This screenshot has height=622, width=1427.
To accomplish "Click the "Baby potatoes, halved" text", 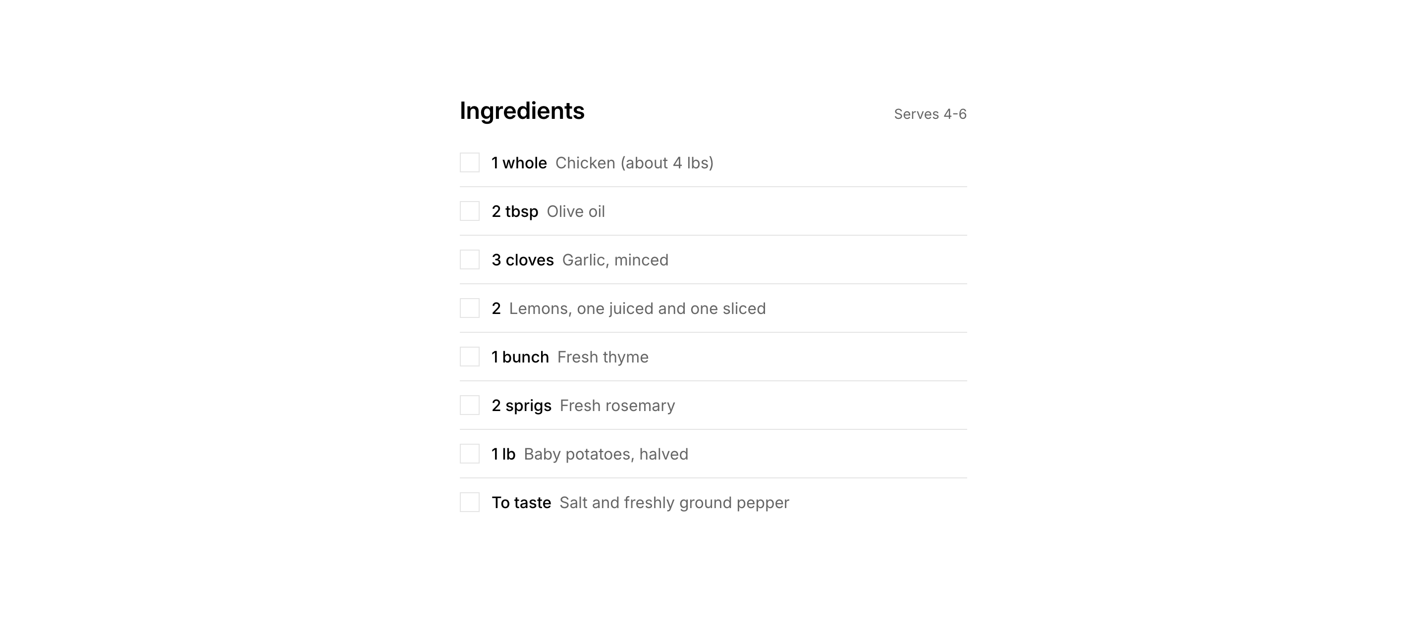I will (605, 454).
